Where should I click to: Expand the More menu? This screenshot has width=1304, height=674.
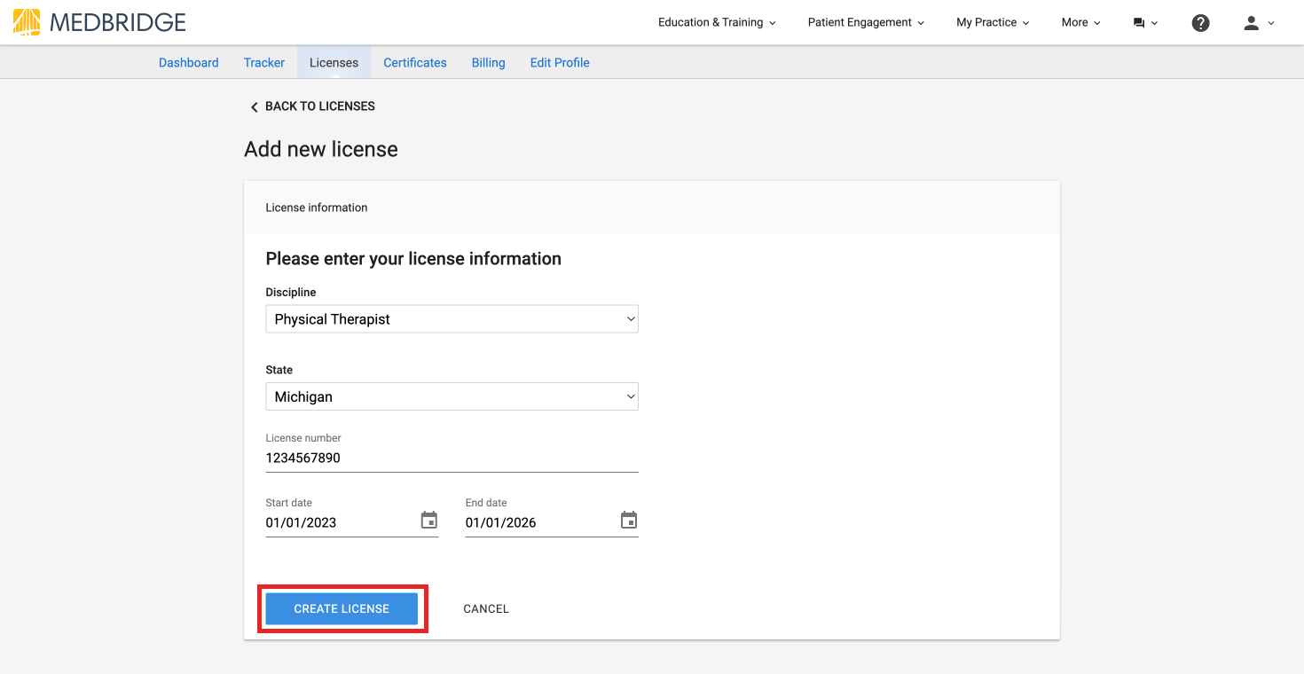coord(1080,23)
